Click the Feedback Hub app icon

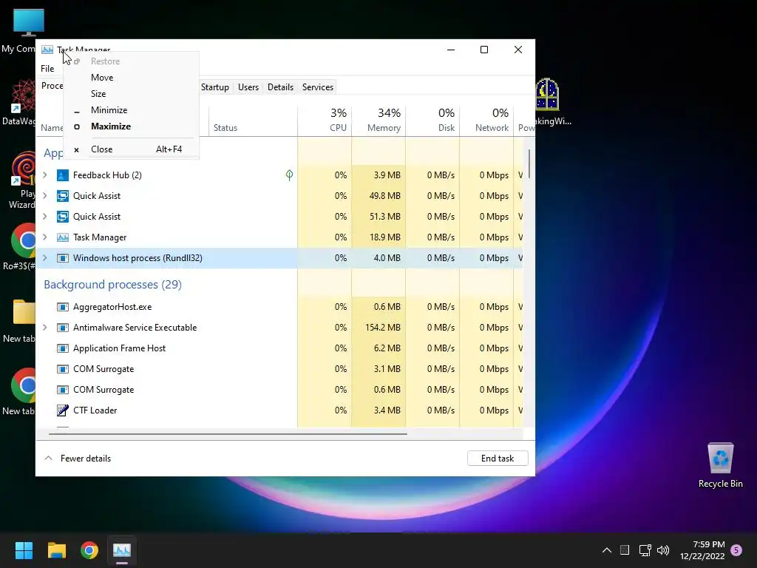63,175
